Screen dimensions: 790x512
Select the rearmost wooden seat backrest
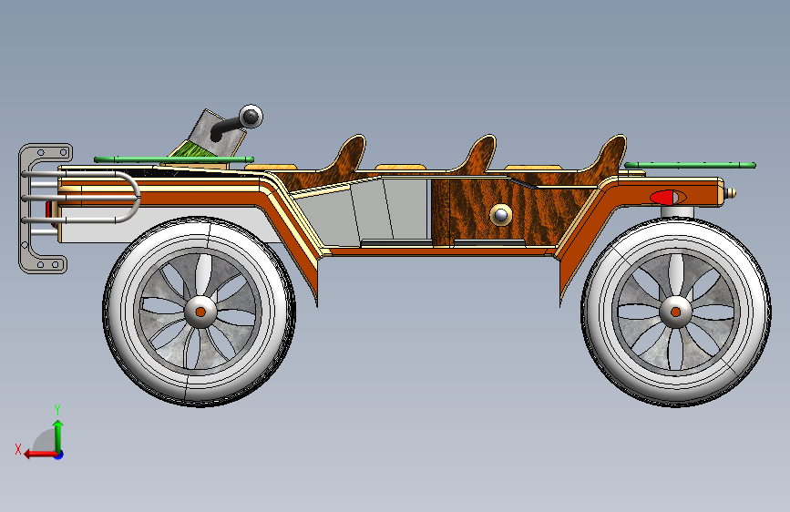pyautogui.click(x=606, y=153)
